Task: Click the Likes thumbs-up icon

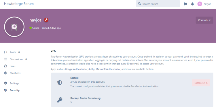Action: pos(5,66)
